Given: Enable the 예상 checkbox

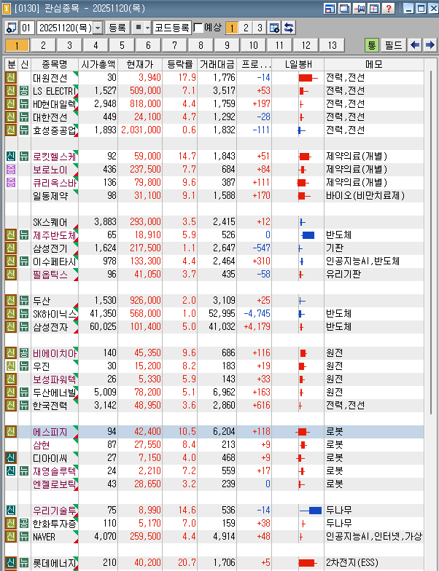Looking at the screenshot, I should [x=198, y=28].
